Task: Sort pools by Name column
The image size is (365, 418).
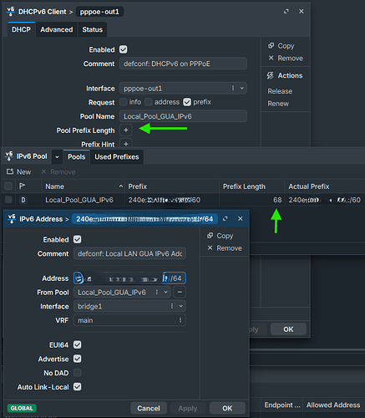Action: [x=83, y=186]
